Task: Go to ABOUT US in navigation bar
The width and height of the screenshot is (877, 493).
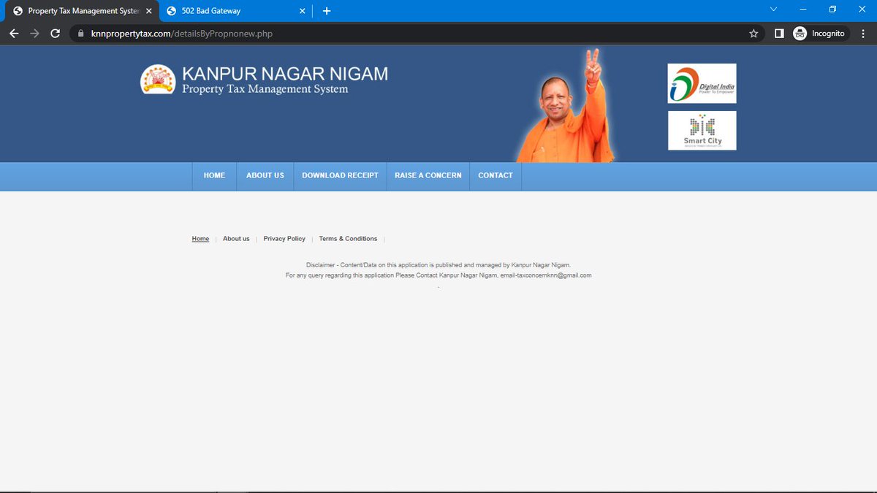Action: [x=265, y=176]
